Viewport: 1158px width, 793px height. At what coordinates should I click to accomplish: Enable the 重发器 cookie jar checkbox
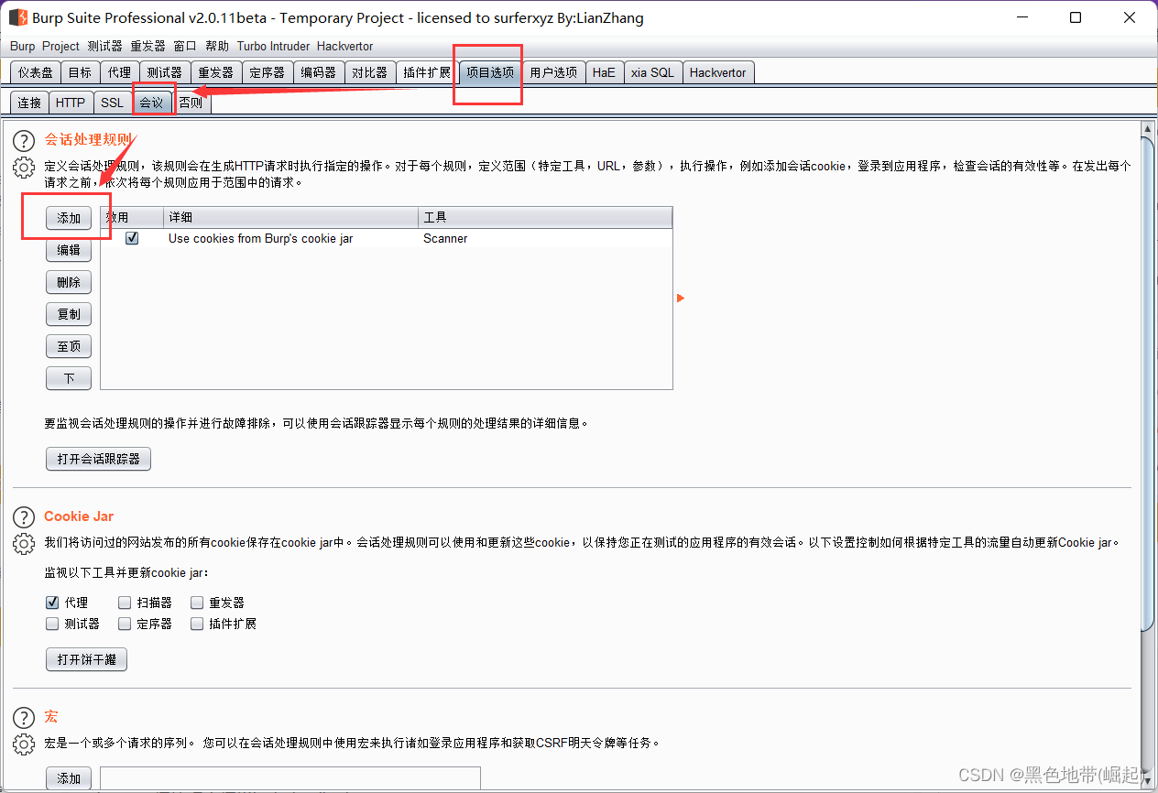click(197, 603)
